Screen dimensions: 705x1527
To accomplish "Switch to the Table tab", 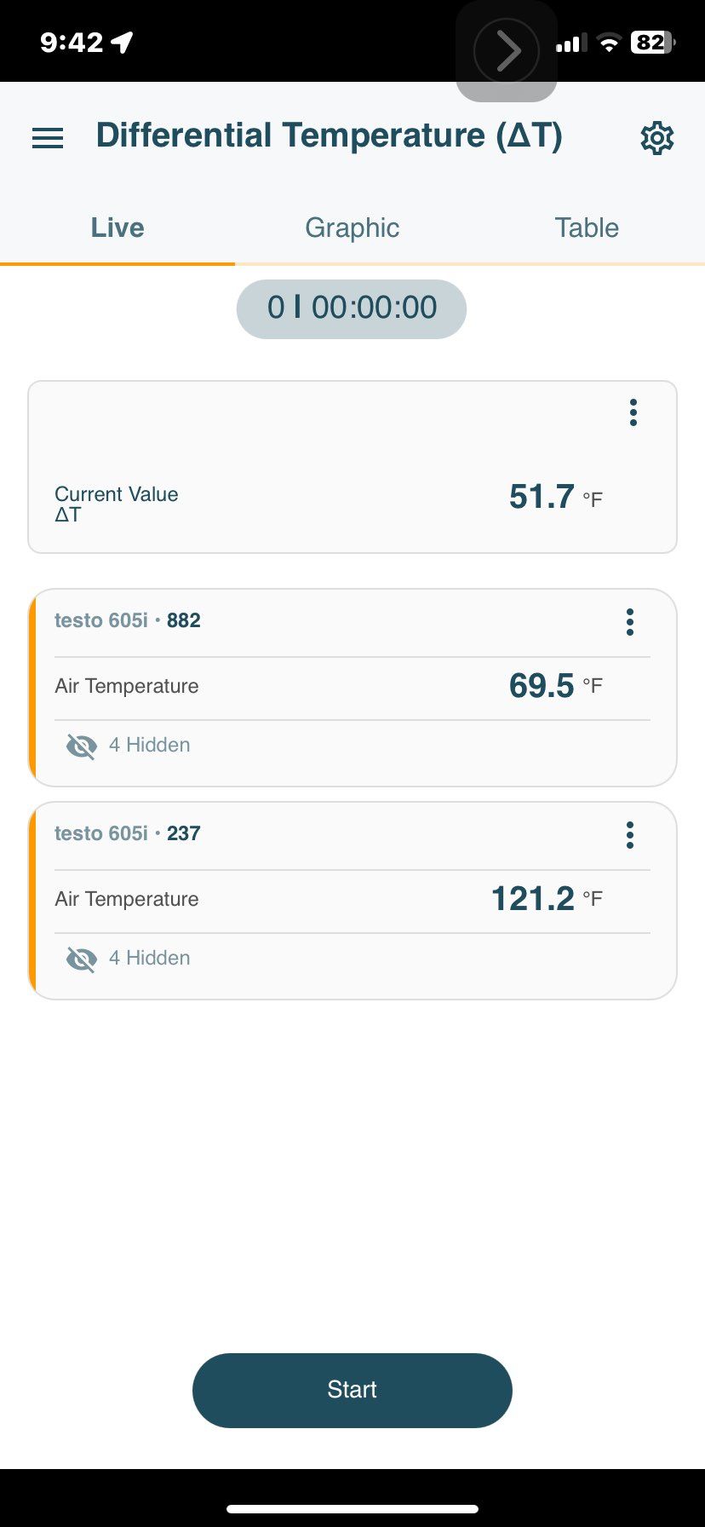I will (587, 228).
